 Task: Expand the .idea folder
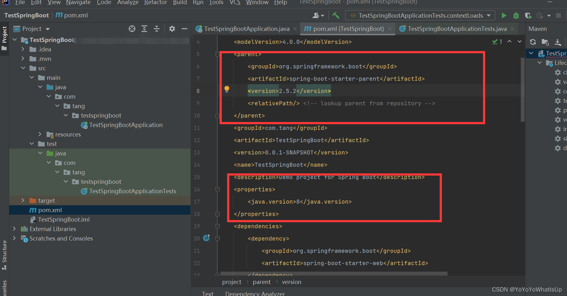pyautogui.click(x=23, y=49)
